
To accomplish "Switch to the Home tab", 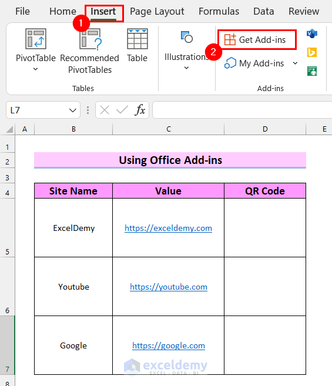I will [x=63, y=11].
